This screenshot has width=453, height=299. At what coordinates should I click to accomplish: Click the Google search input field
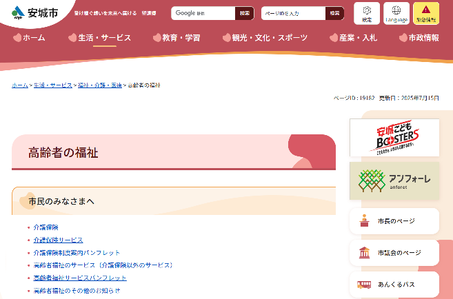click(203, 13)
